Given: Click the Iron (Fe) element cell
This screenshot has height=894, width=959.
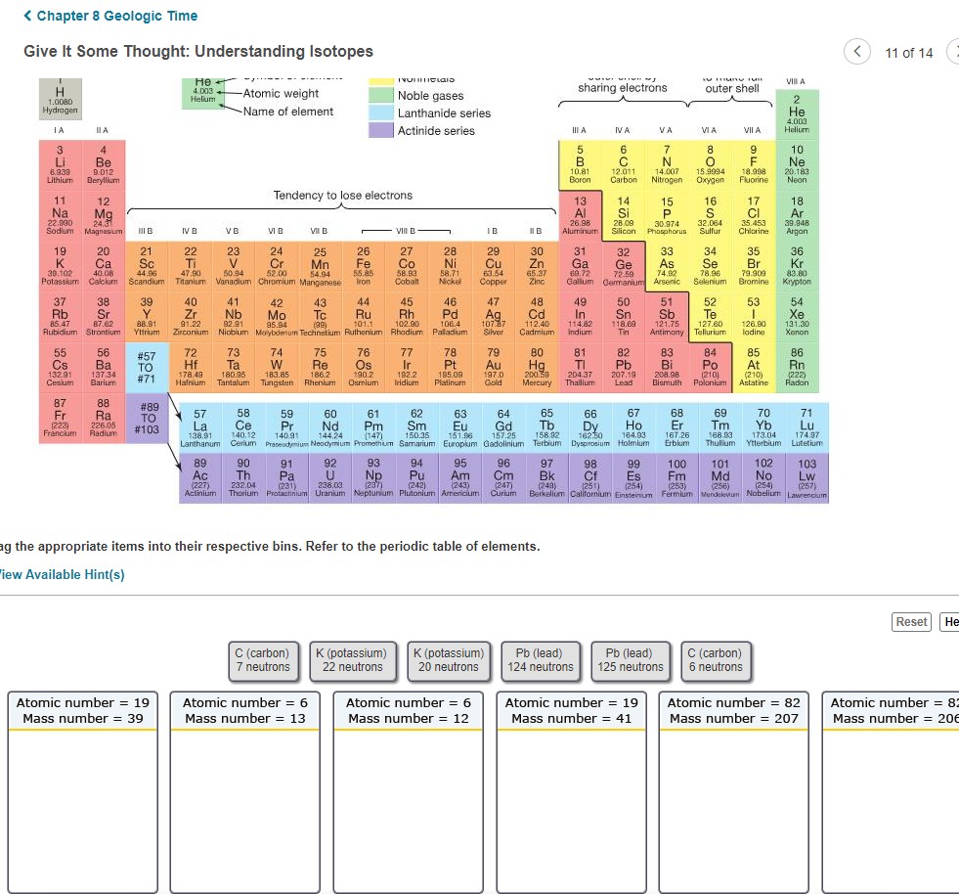Looking at the screenshot, I should [364, 266].
